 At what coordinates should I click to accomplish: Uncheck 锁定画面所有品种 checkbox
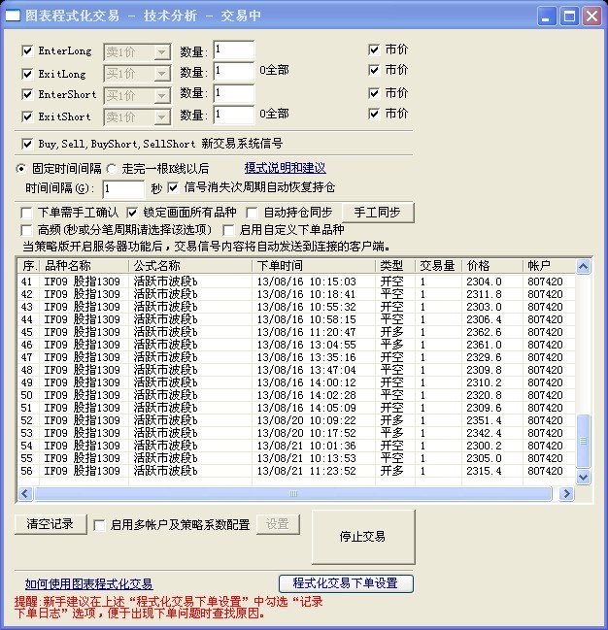pyautogui.click(x=132, y=213)
